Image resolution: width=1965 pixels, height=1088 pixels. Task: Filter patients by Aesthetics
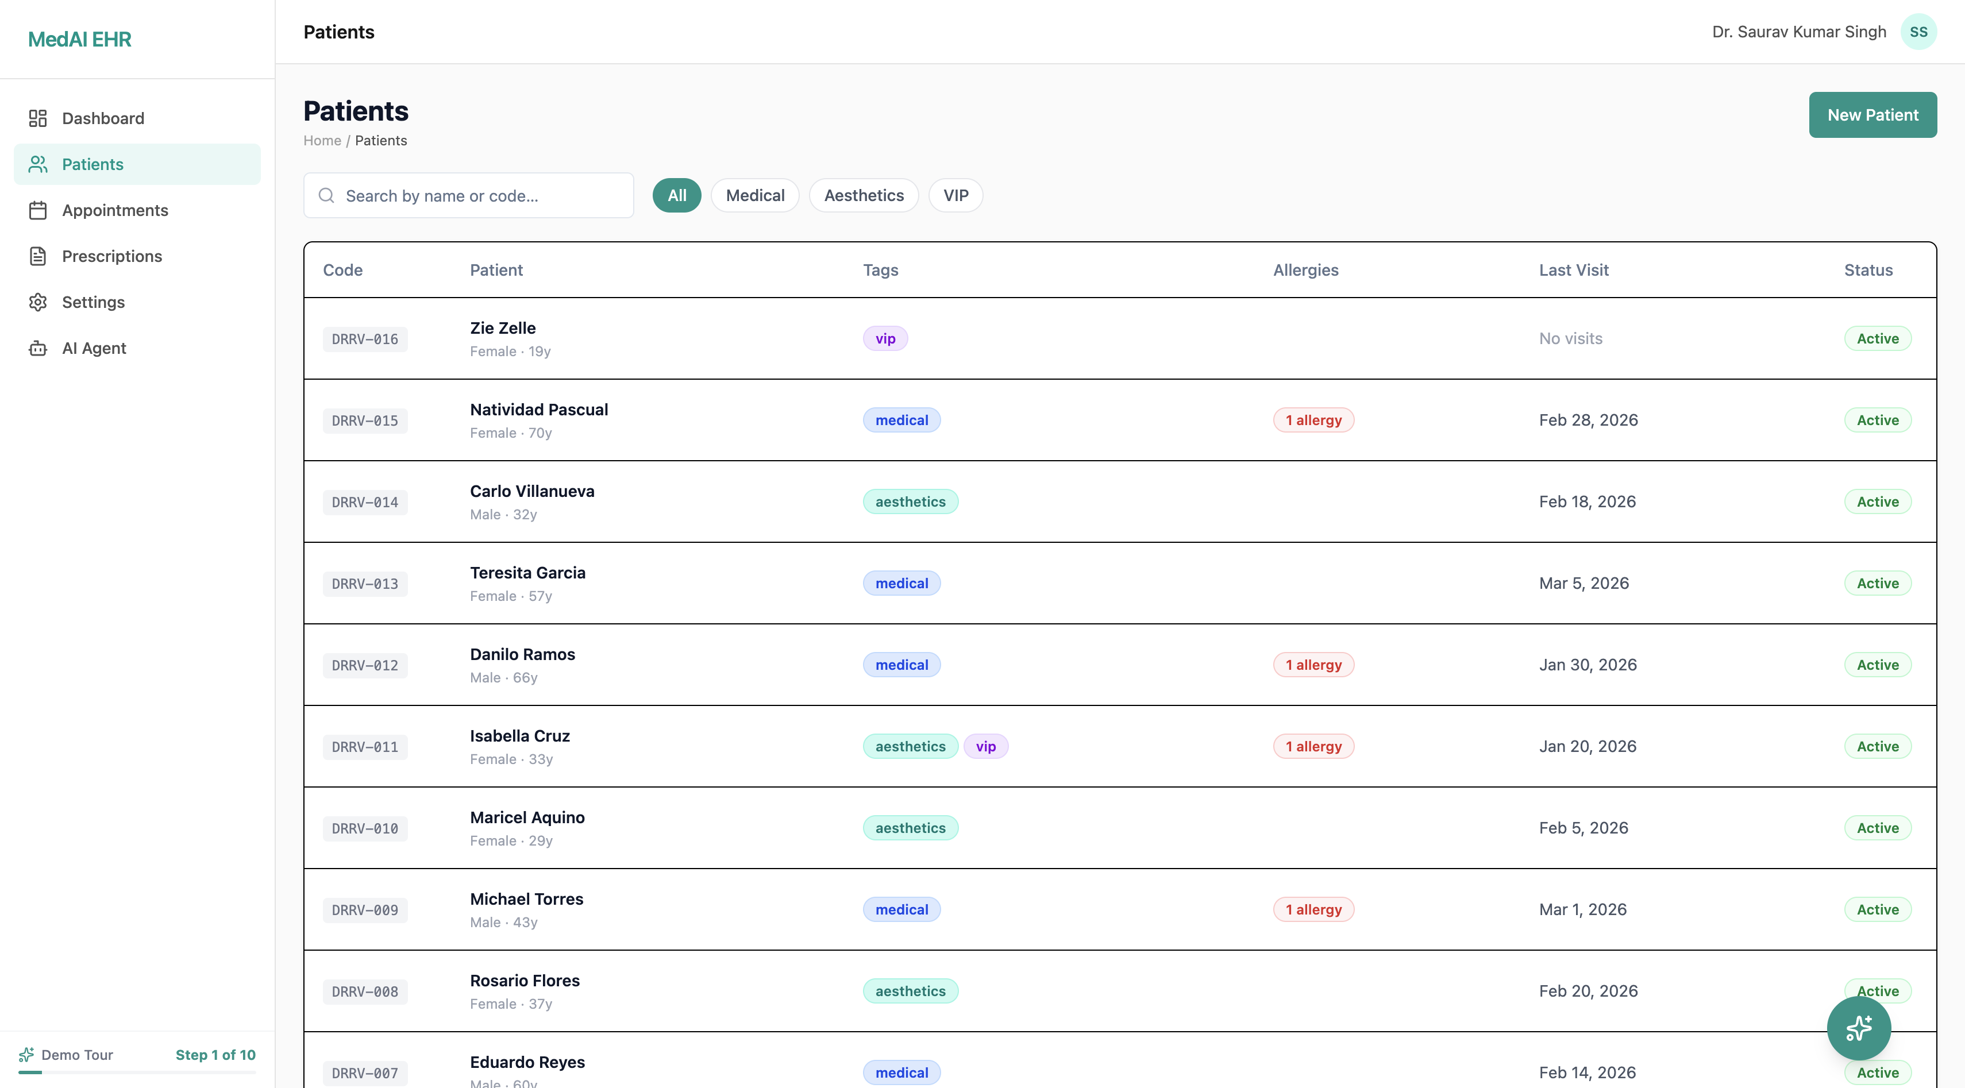(x=864, y=195)
